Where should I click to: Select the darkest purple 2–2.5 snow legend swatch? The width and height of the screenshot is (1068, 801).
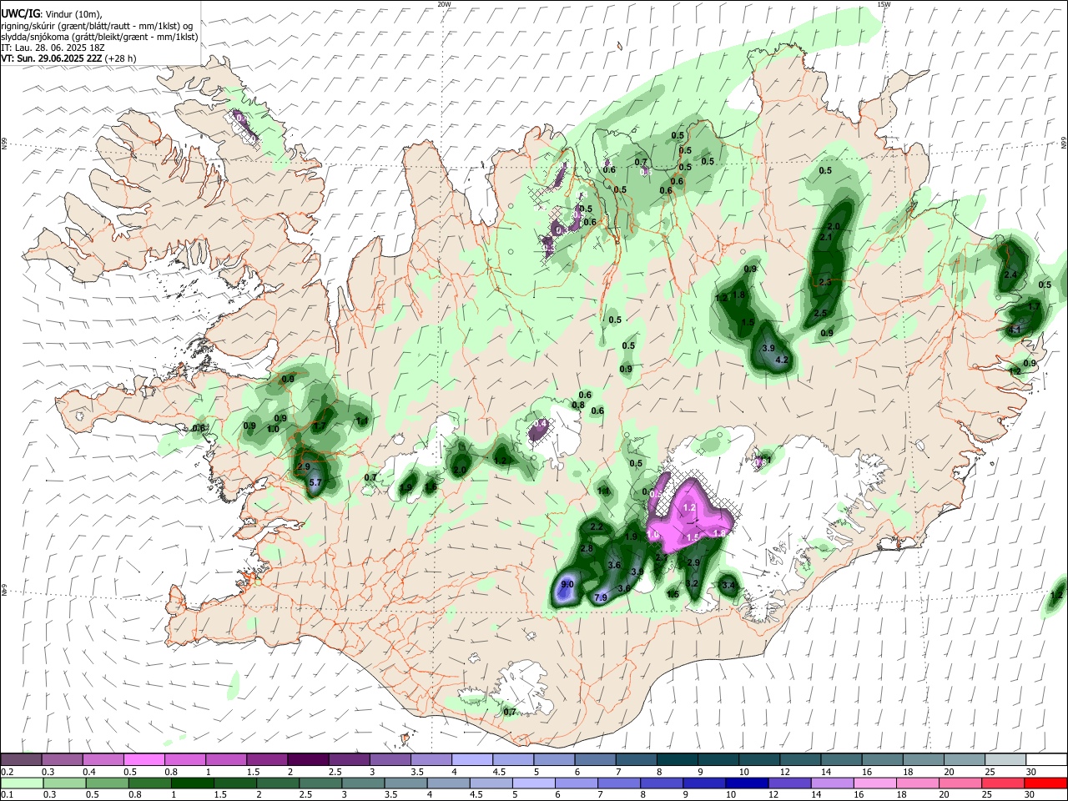[307, 760]
